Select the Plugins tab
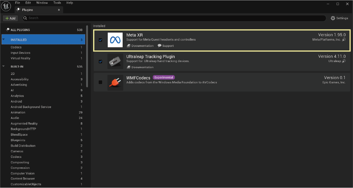The width and height of the screenshot is (353, 188). [39, 10]
